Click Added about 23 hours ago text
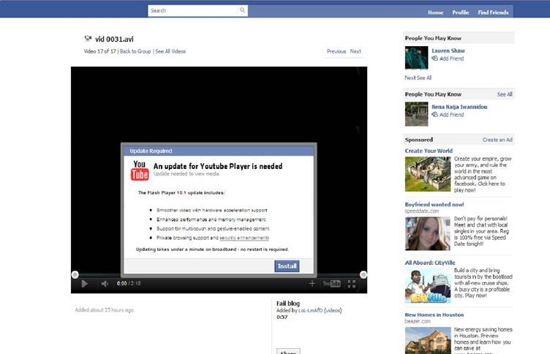The height and width of the screenshot is (354, 550). coord(104,310)
